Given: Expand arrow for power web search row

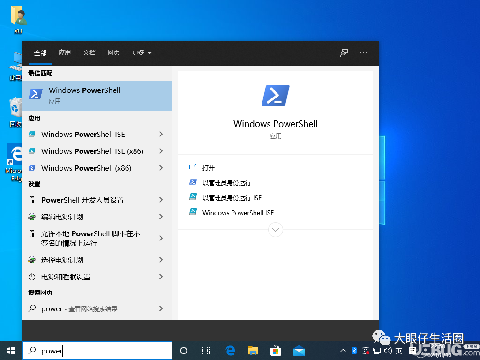Looking at the screenshot, I should click(161, 308).
